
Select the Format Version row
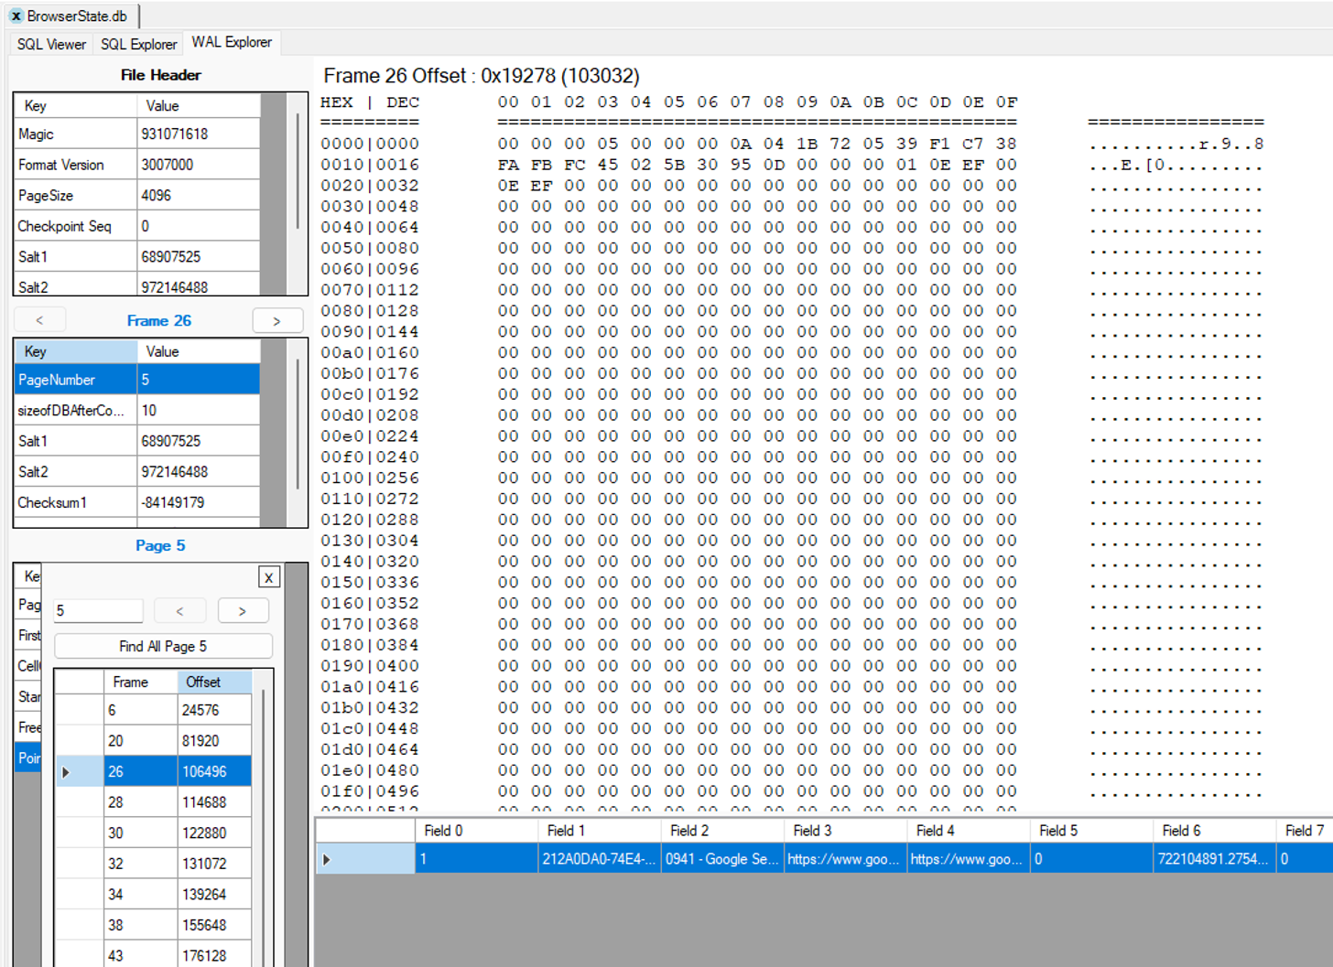[137, 165]
